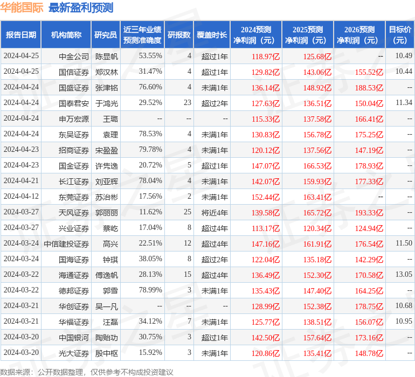Select institution 国金证券
This screenshot has height=377, width=415.
74,166
